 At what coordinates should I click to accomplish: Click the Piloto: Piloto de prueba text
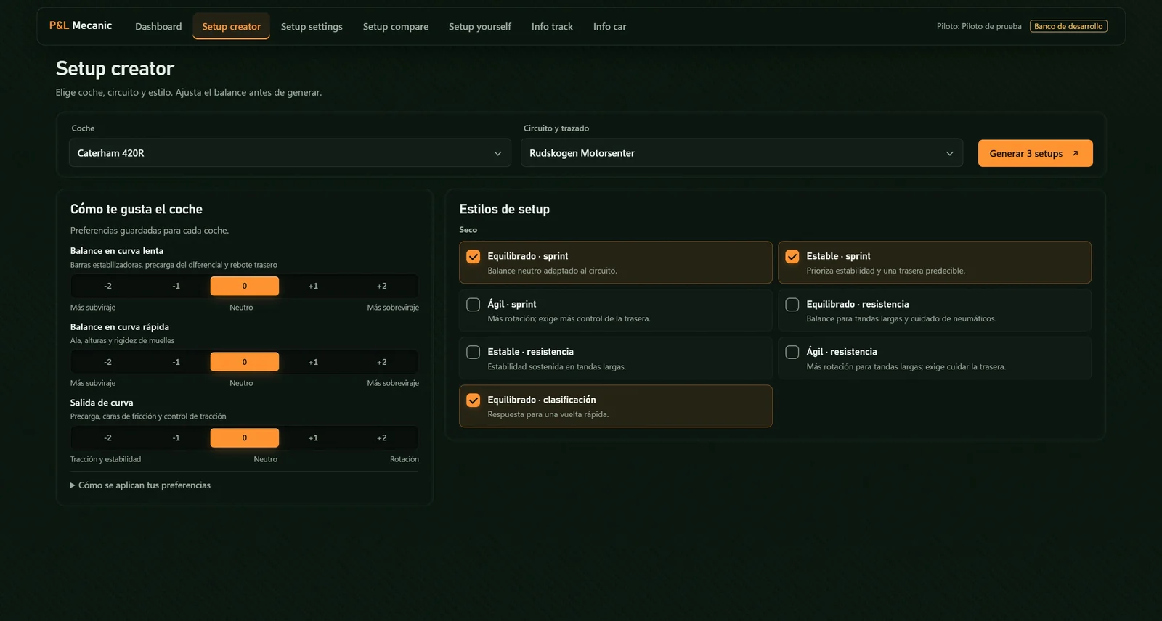tap(979, 26)
